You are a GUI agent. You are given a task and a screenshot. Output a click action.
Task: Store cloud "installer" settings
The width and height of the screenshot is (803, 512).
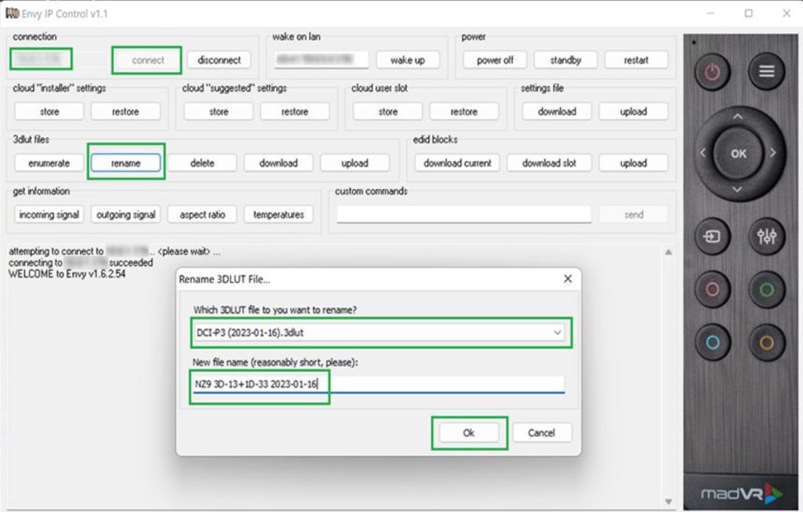49,111
